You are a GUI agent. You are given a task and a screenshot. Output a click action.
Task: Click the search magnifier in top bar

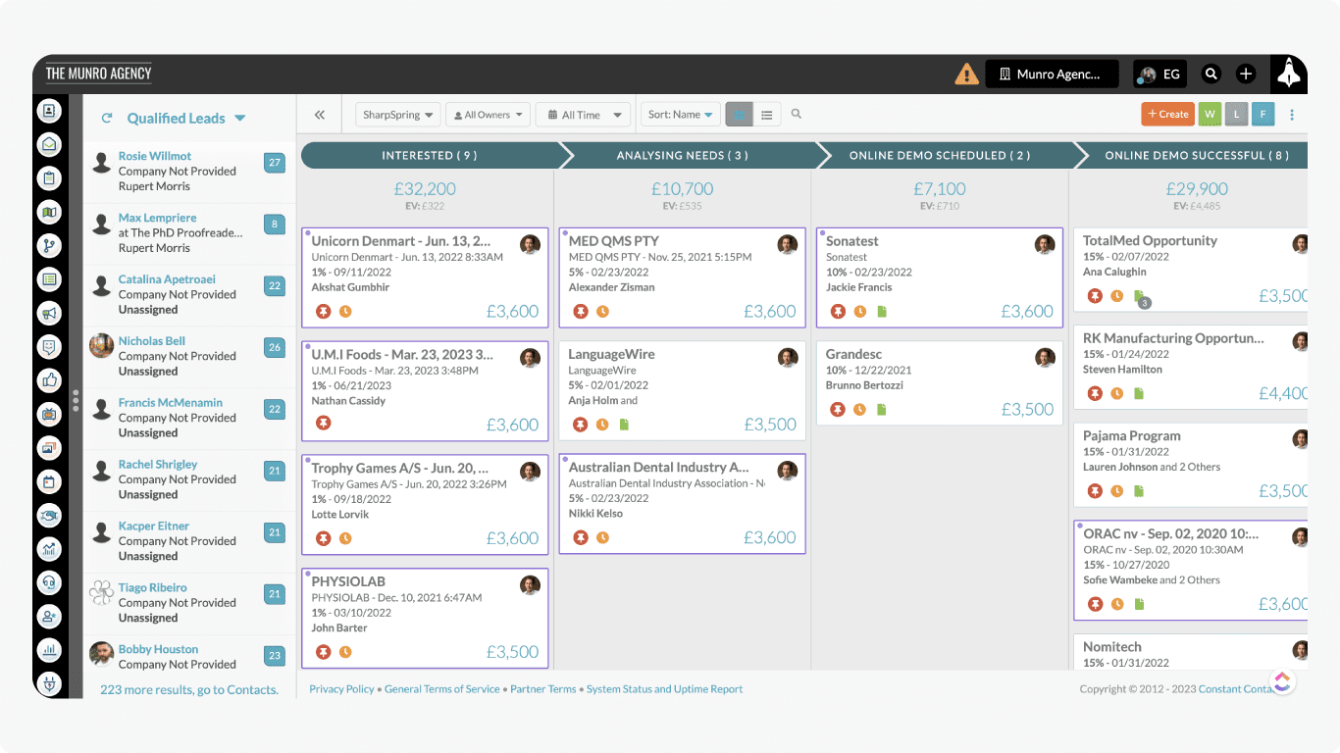(1211, 74)
